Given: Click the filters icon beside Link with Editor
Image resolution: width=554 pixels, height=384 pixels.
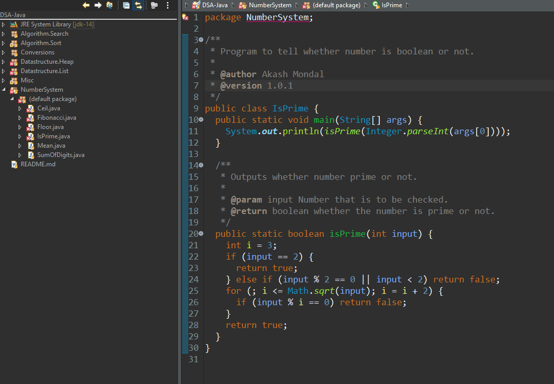Looking at the screenshot, I should click(x=154, y=5).
